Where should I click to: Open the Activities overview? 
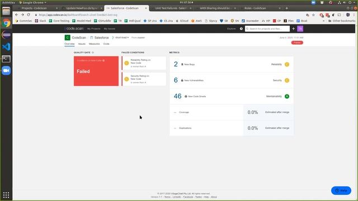pyautogui.click(x=8, y=2)
